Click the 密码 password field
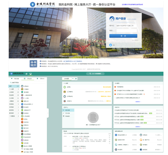The width and height of the screenshot is (168, 155). (x=127, y=31)
